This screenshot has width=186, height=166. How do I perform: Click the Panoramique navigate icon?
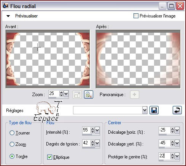pos(135,95)
